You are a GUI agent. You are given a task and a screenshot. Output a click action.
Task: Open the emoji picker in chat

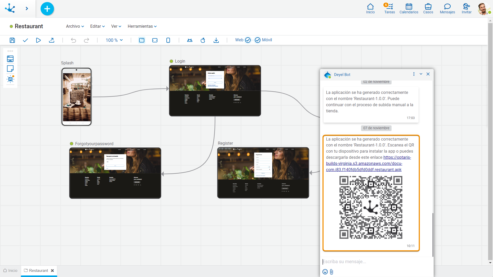[325, 272]
